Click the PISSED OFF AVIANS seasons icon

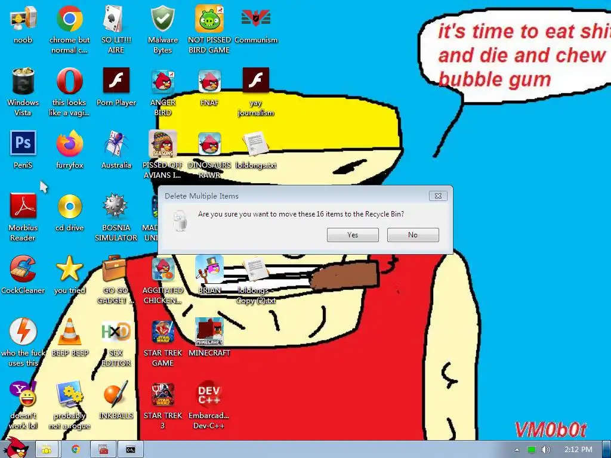click(163, 144)
